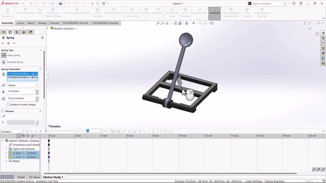Click the spring constant 1.00 N/mm field
Viewport: 326px width, 183px height.
click(21, 91)
